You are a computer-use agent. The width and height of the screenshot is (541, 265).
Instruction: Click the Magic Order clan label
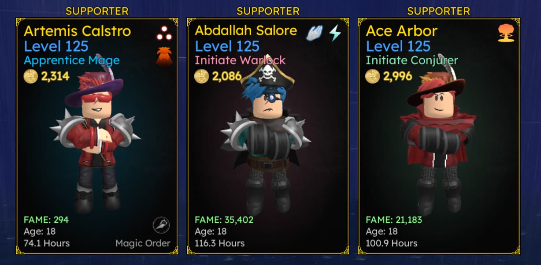click(x=143, y=243)
